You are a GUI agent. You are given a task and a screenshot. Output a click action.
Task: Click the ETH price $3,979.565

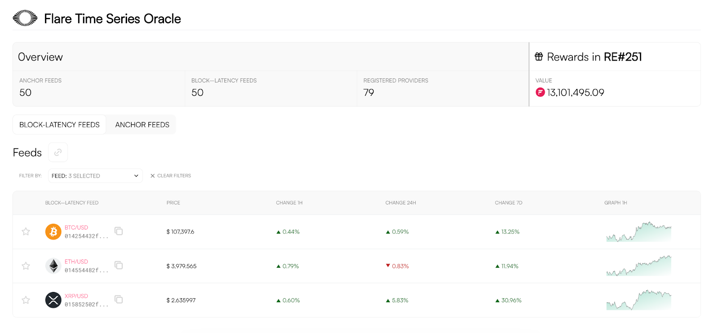(x=181, y=266)
